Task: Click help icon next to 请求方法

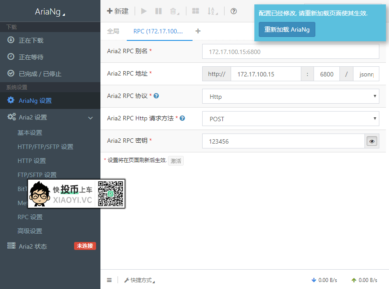Action: [182, 118]
